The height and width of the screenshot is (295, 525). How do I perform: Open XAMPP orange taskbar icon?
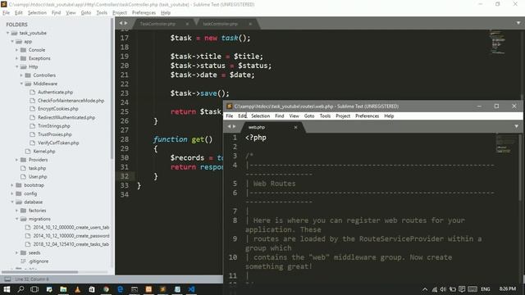pyautogui.click(x=148, y=289)
